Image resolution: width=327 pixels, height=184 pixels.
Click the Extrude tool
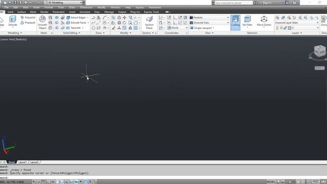click(x=12, y=21)
